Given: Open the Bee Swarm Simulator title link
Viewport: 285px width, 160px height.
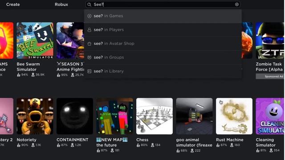Looking at the screenshot, I should pos(28,67).
